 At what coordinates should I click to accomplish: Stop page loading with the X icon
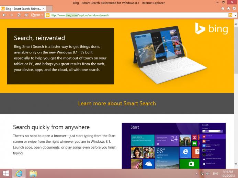tap(26, 15)
